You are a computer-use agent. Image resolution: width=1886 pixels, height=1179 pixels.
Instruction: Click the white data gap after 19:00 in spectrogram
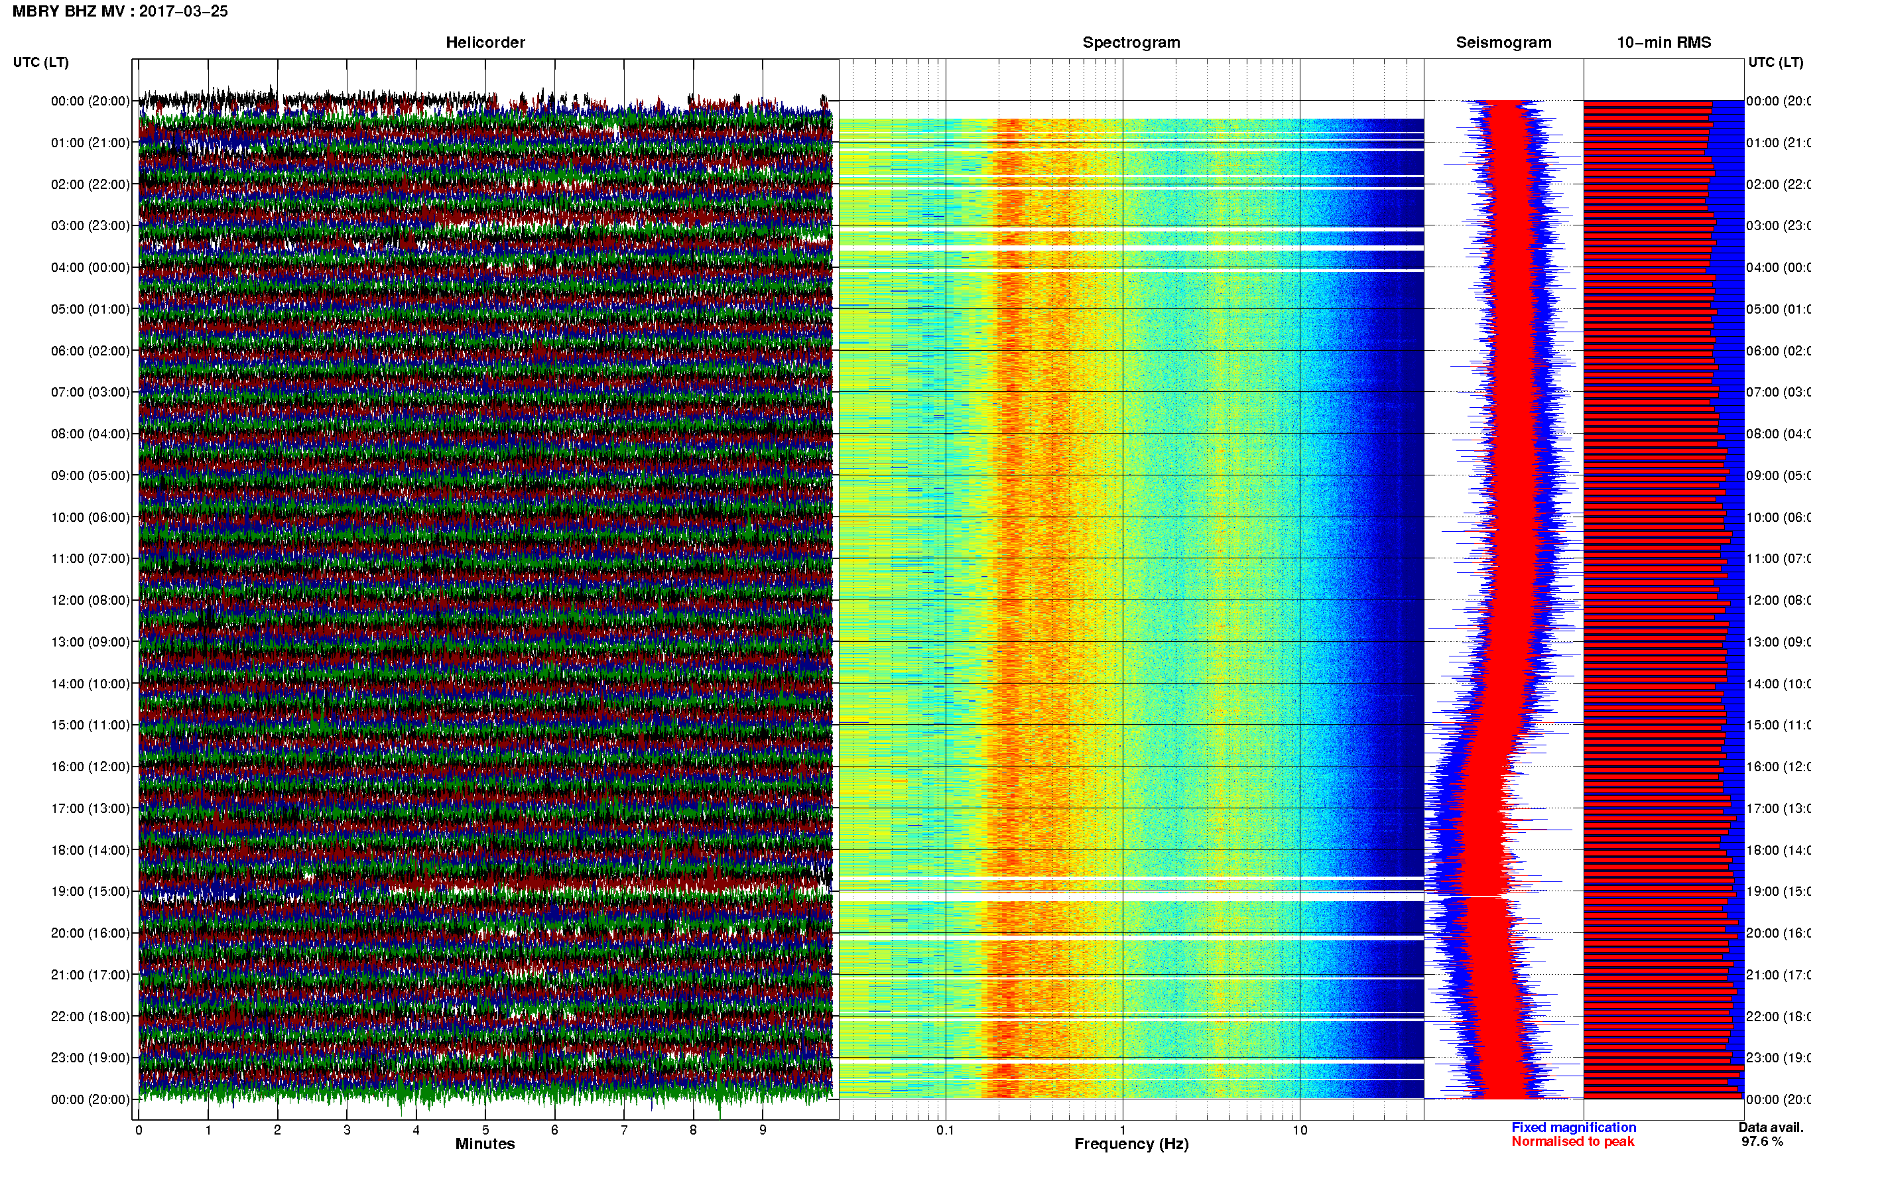[1131, 897]
